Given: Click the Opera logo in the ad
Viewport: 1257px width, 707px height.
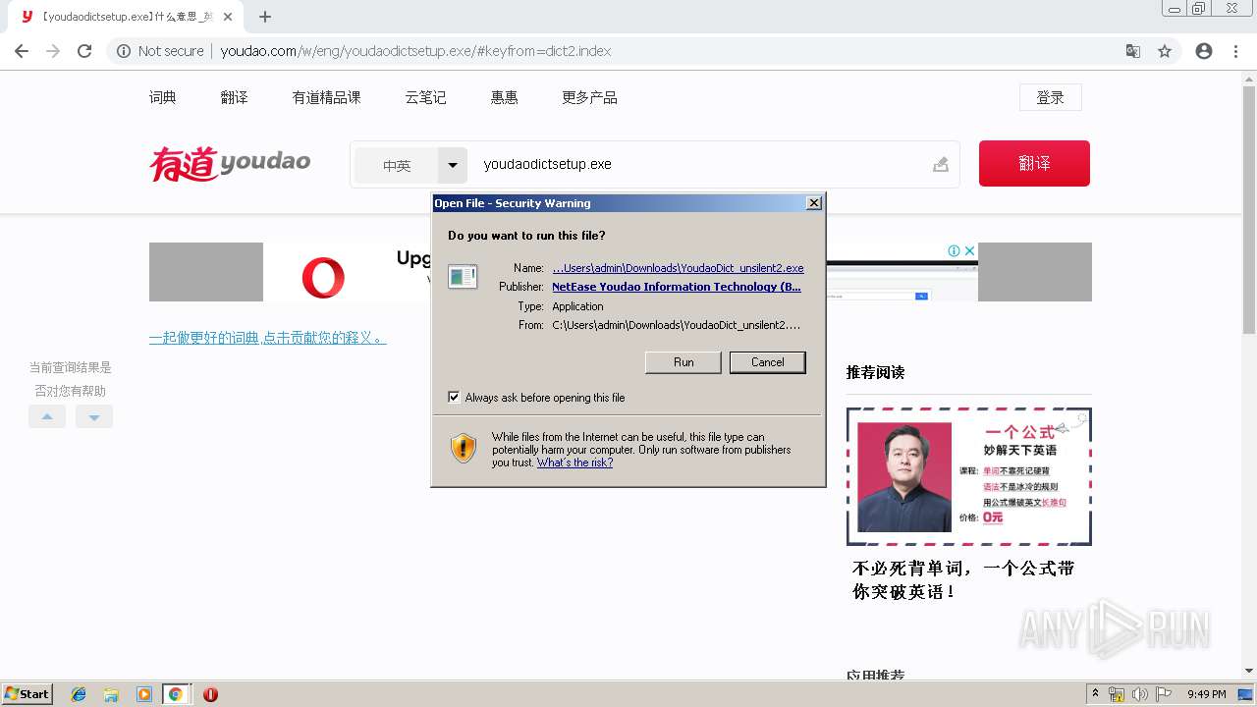Looking at the screenshot, I should point(323,277).
